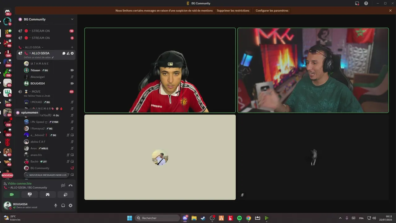The height and width of the screenshot is (223, 396).
Task: Deafen with the headphones icon
Action: (63, 205)
